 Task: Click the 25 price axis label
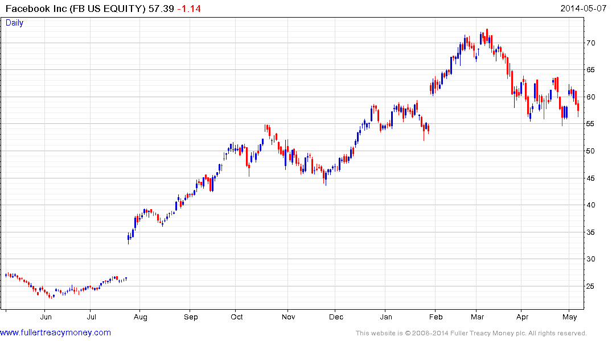pos(590,286)
